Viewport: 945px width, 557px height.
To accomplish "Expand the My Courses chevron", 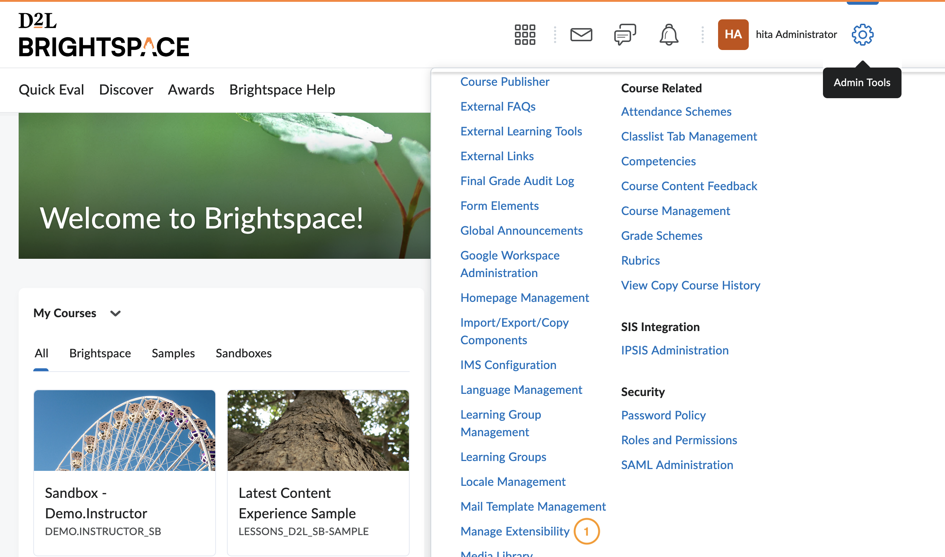I will tap(115, 313).
